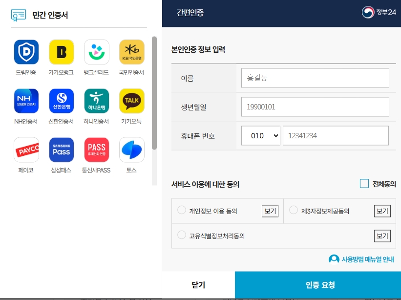Click 보기 for 고유식별정보처리동의

click(382, 236)
